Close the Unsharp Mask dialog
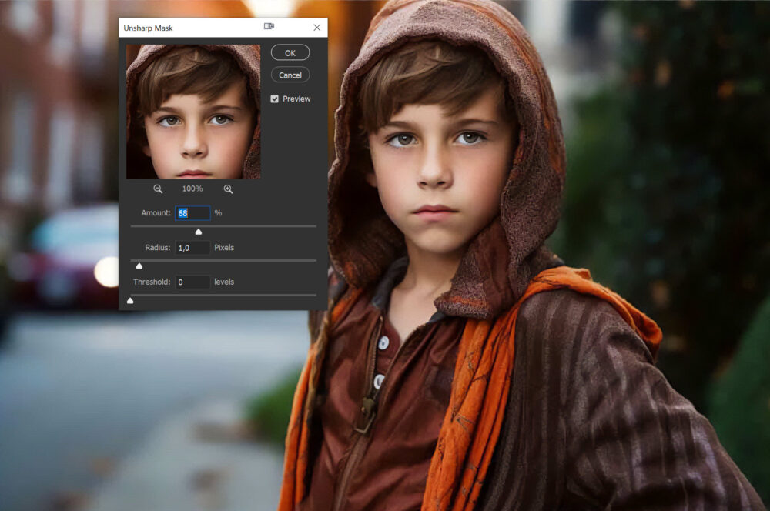This screenshot has width=770, height=511. coord(316,28)
